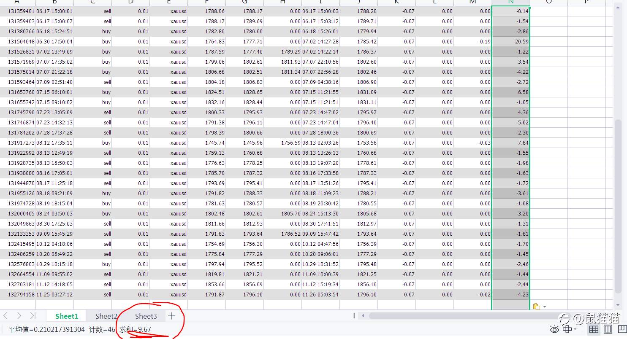Switch to normal grid view

click(x=594, y=329)
